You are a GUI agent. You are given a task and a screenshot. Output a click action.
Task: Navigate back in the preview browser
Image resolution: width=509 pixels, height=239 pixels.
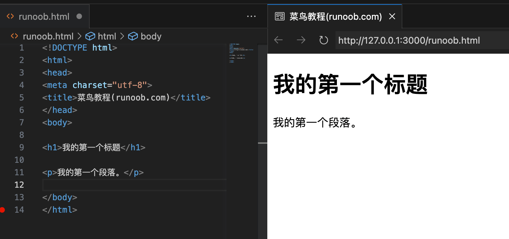click(278, 40)
